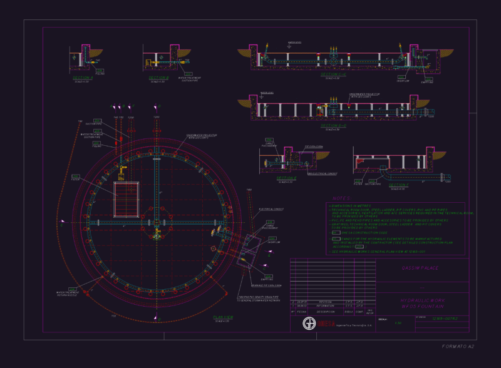
Task: Select the filter grating rectangle in plan view
Action: pyautogui.click(x=127, y=200)
